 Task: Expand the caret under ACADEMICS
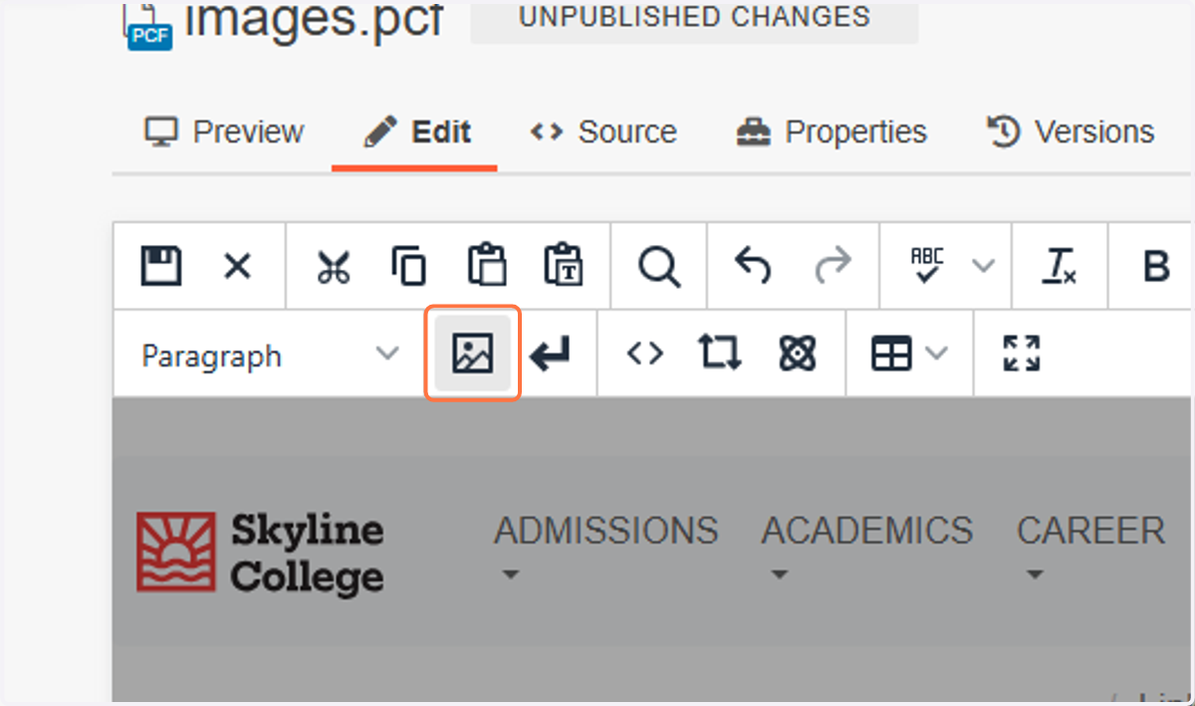coord(779,576)
